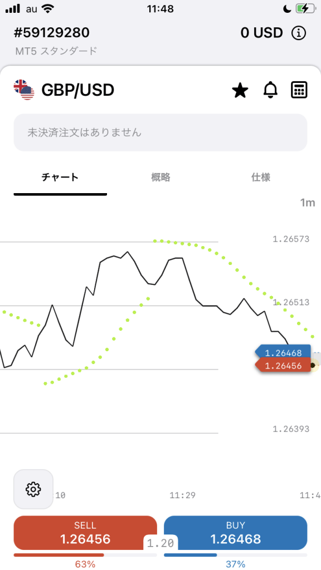
Task: Tap the favorite star icon
Action: pos(240,90)
